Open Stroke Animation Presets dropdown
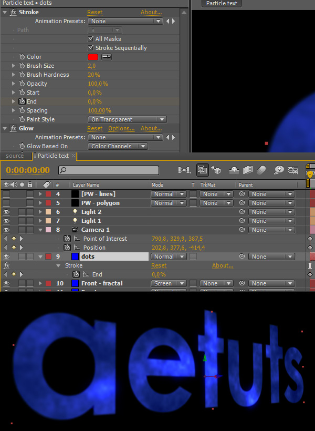Viewport: 315px width, 431px height. click(x=125, y=21)
